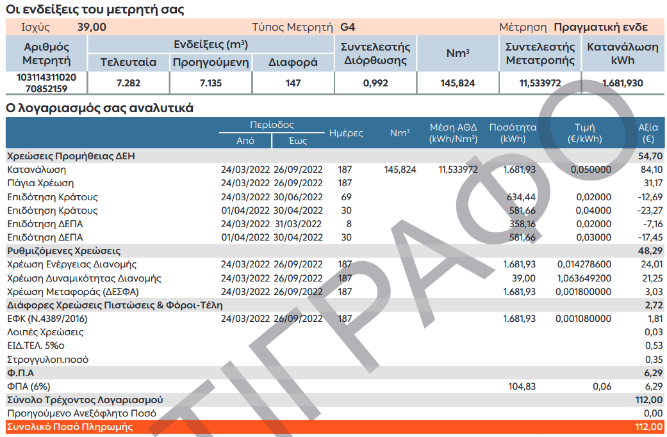667x437 pixels.
Task: Select the previous reading 7.135
Action: 211,83
